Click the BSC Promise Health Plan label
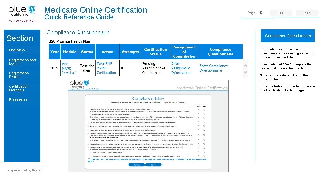The height and width of the screenshot is (180, 320). (69, 41)
